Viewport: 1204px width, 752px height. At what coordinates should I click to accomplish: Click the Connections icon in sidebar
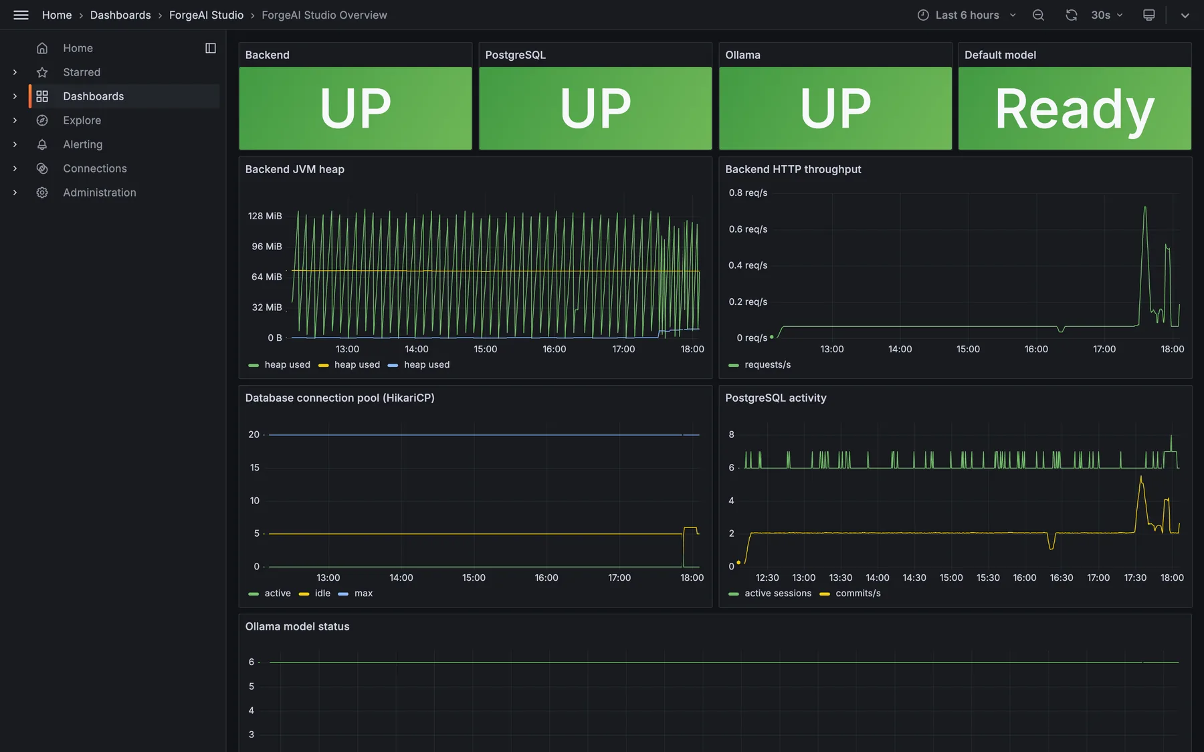tap(42, 168)
